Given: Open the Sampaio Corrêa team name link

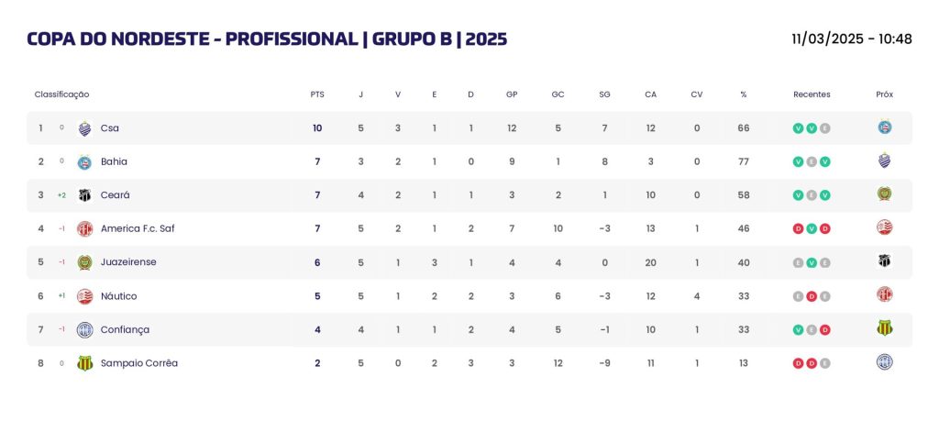Looking at the screenshot, I should click(139, 363).
